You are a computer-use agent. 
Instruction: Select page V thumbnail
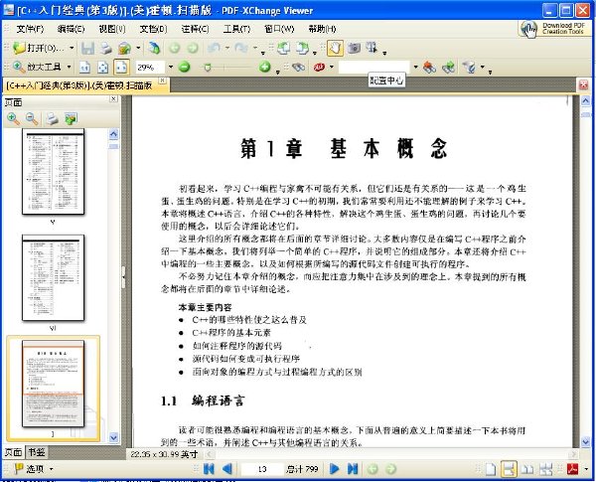point(53,172)
